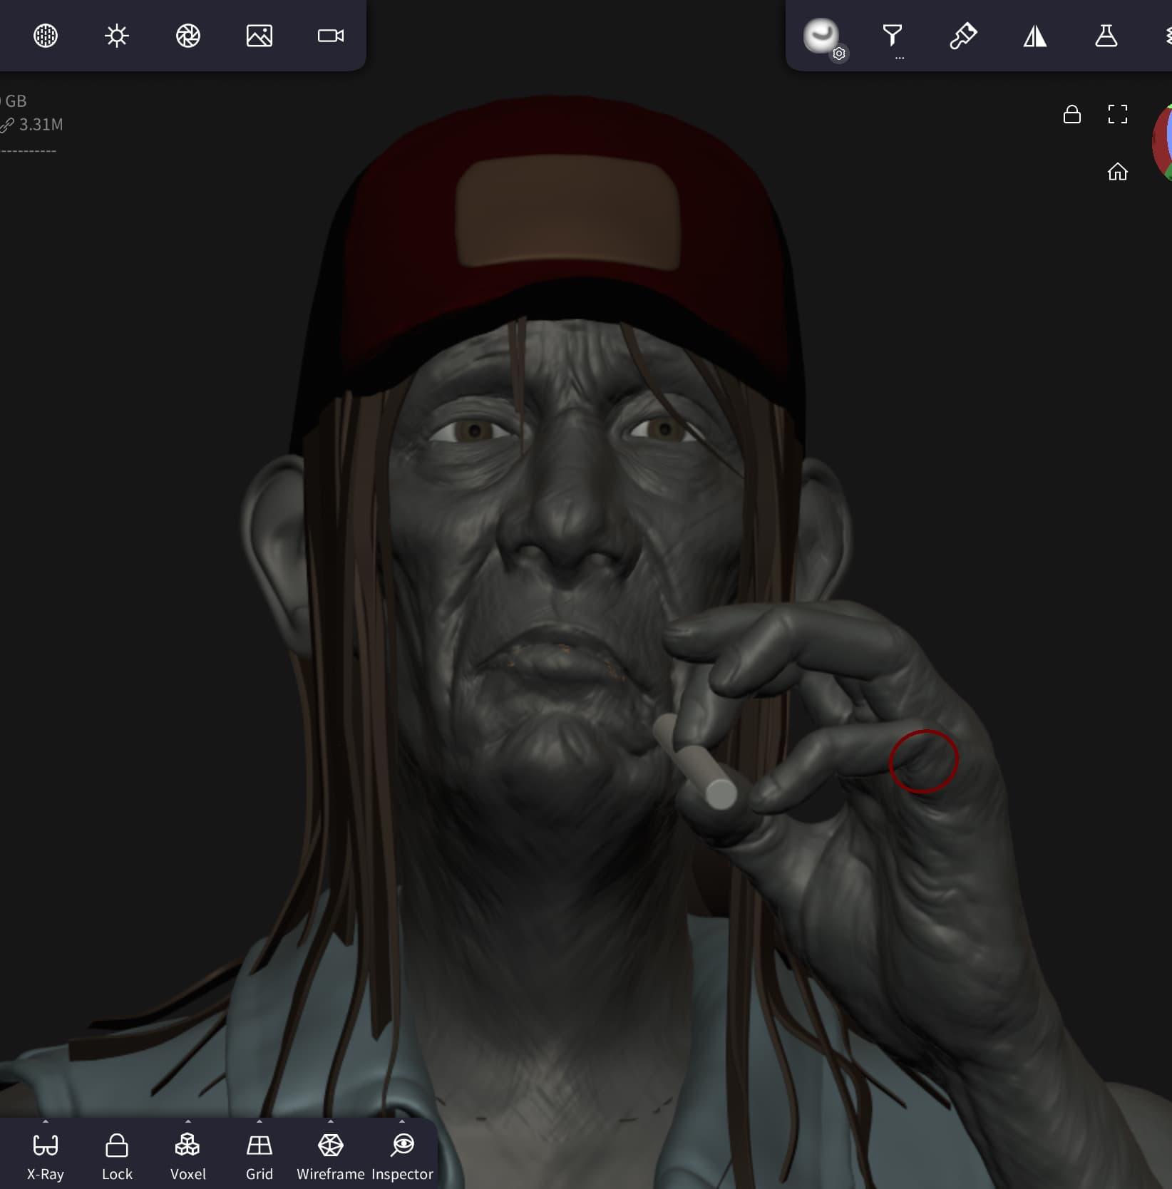Toggle Wireframe display
Screen dimensions: 1172x1189
(x=331, y=1156)
